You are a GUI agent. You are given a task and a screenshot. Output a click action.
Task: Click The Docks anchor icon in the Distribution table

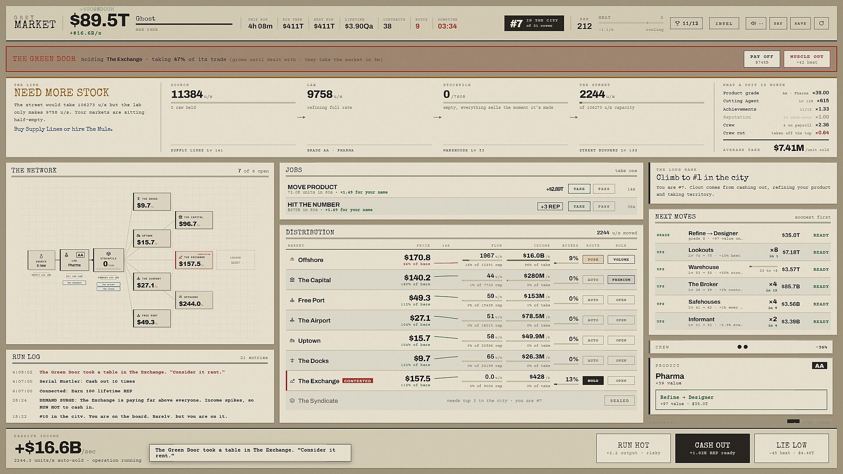tap(292, 360)
